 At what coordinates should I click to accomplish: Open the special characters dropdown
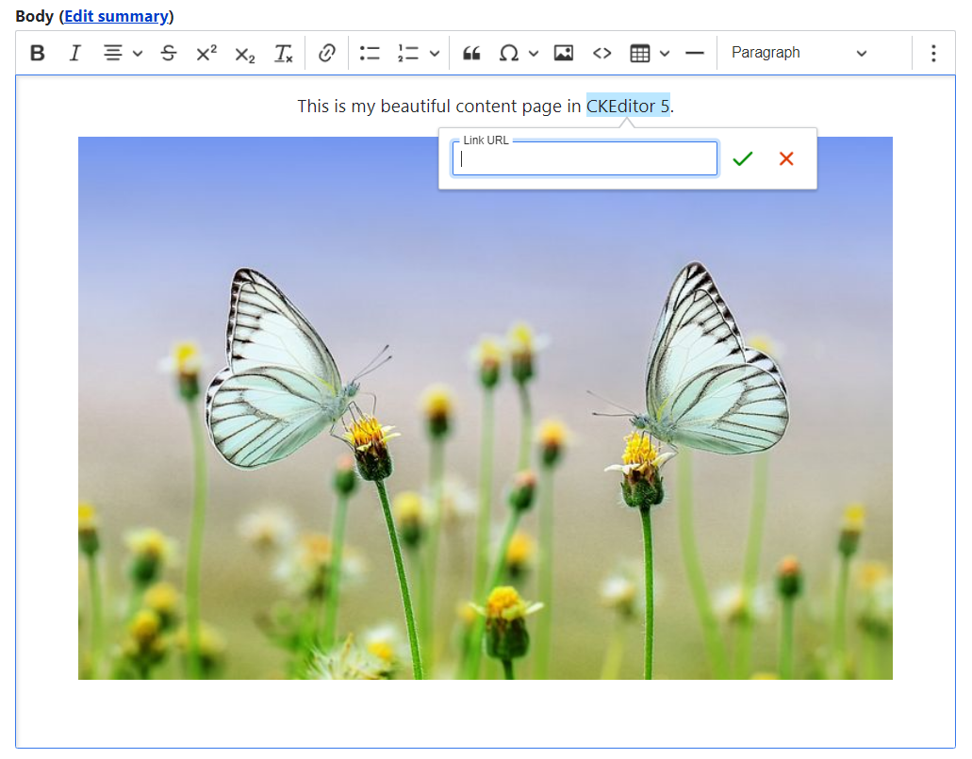click(535, 54)
